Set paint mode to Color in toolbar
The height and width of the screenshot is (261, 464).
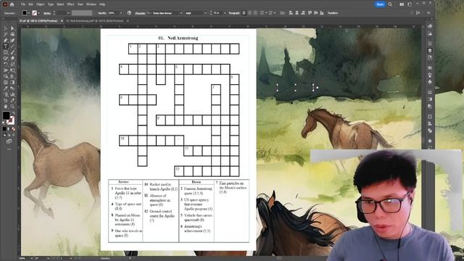(x=4, y=129)
